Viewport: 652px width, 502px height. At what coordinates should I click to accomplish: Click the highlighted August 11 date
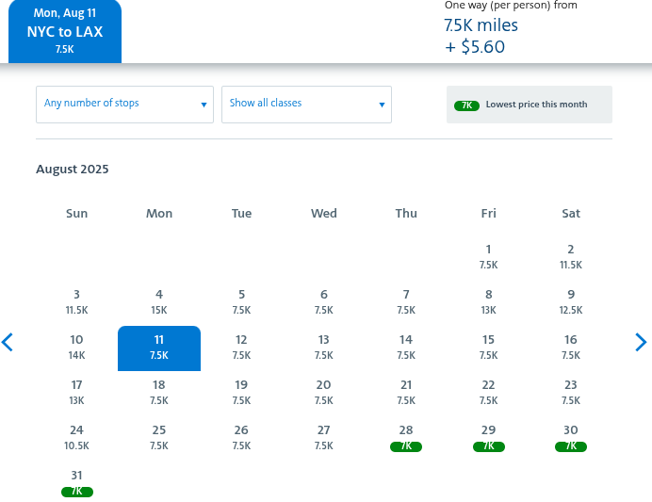pos(159,348)
